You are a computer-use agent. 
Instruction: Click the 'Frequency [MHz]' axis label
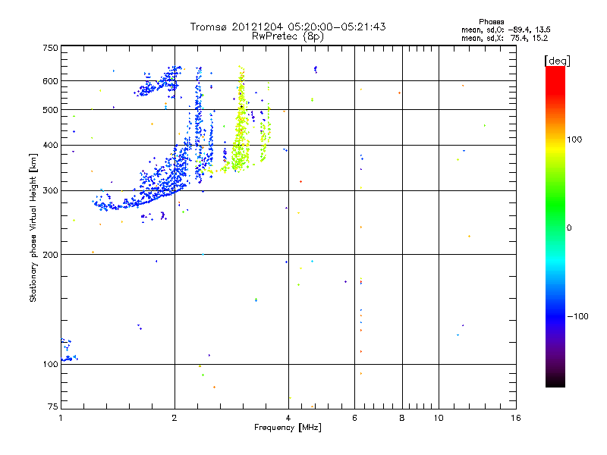click(x=288, y=428)
